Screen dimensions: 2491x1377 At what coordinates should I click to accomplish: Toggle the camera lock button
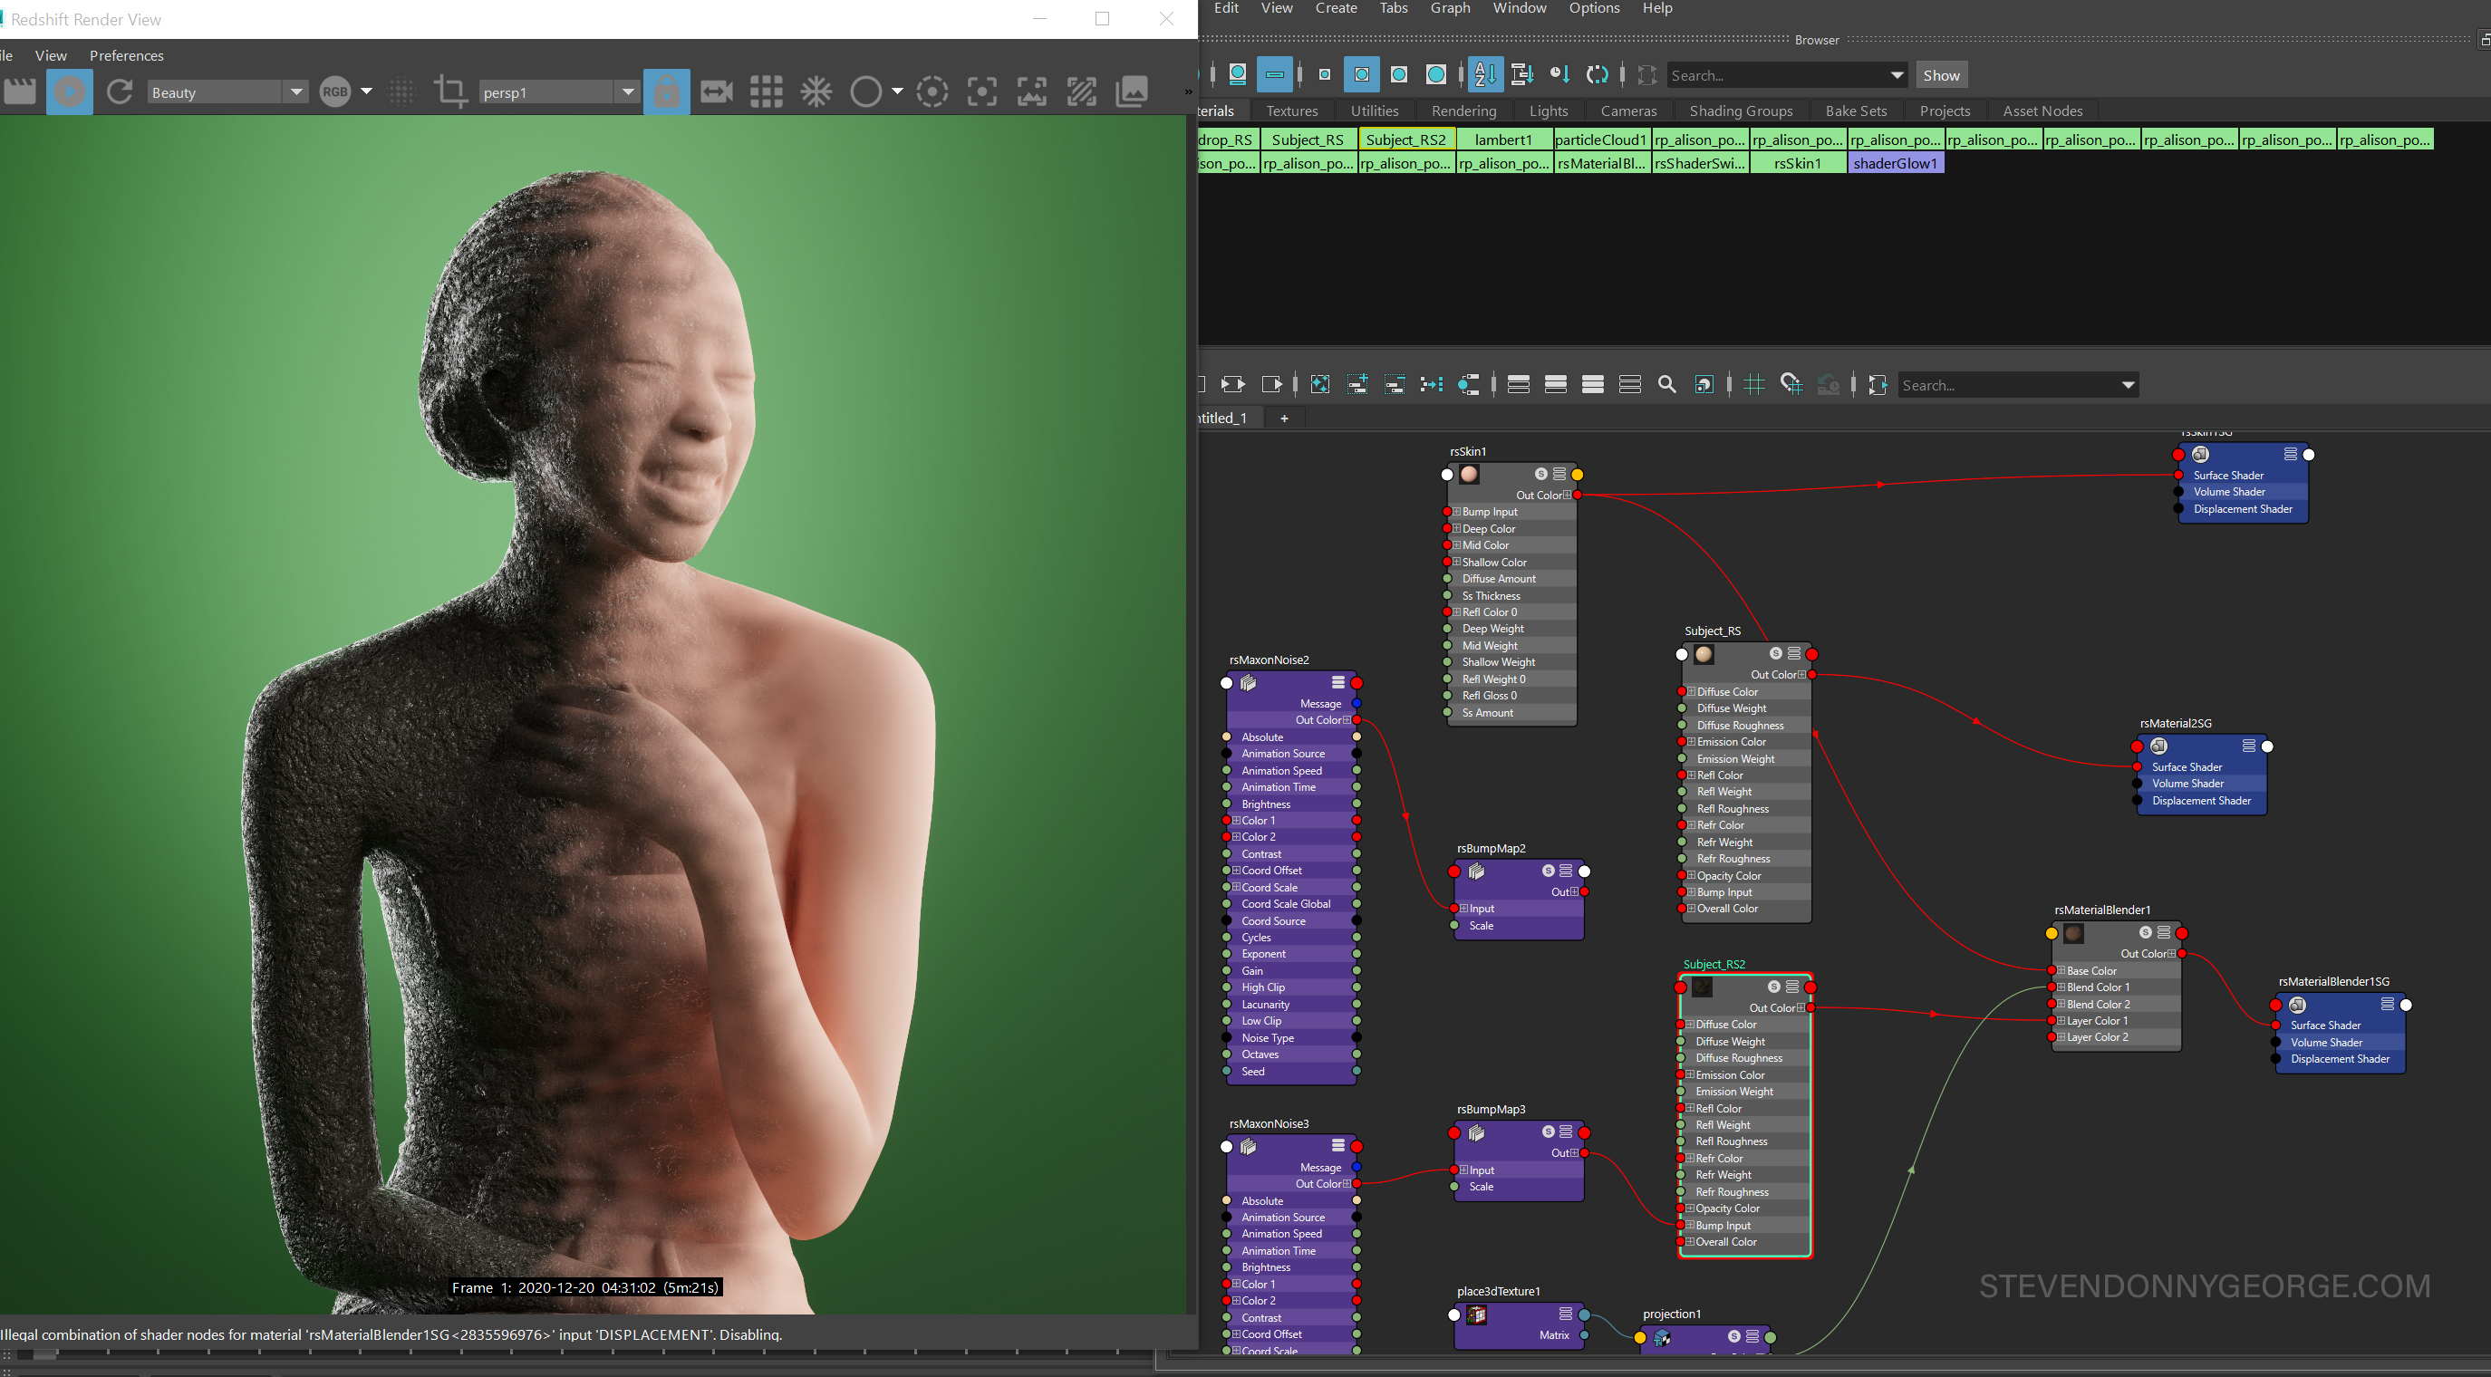click(x=666, y=91)
